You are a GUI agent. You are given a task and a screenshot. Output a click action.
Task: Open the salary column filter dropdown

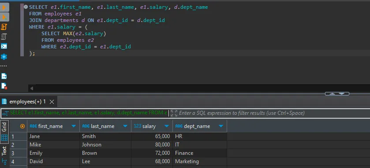pyautogui.click(x=167, y=126)
